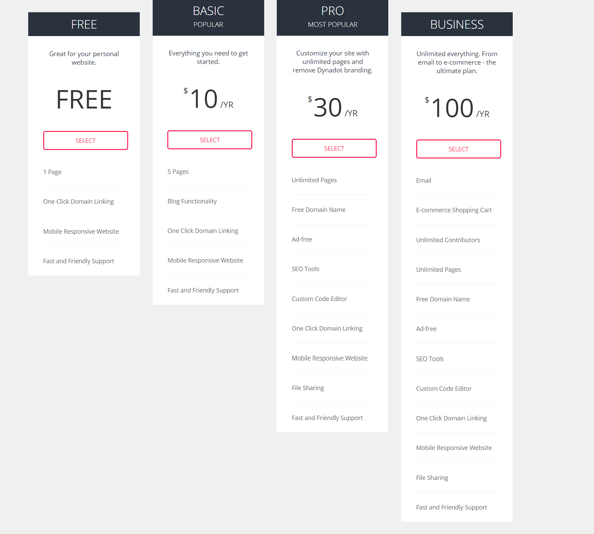Image resolution: width=594 pixels, height=534 pixels.
Task: Click 'Mobile Responsive Website' in Business plan
Action: (454, 448)
